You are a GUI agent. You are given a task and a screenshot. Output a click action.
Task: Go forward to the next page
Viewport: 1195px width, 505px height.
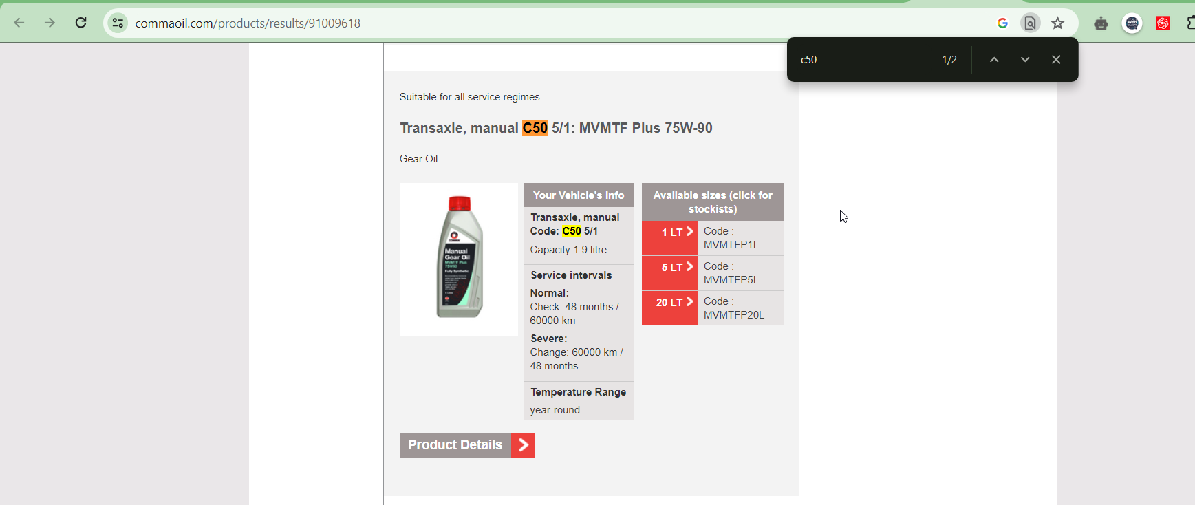(50, 23)
